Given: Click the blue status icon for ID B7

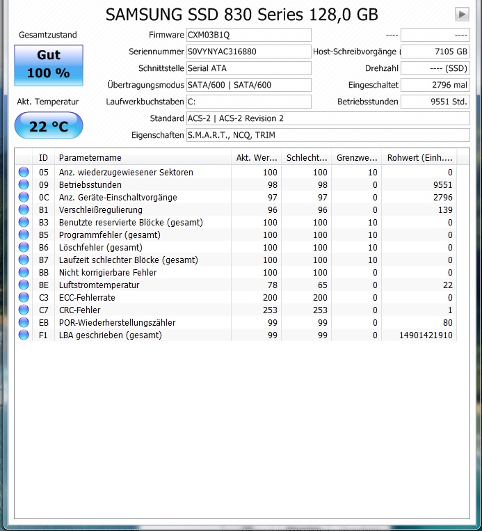Looking at the screenshot, I should 24,260.
